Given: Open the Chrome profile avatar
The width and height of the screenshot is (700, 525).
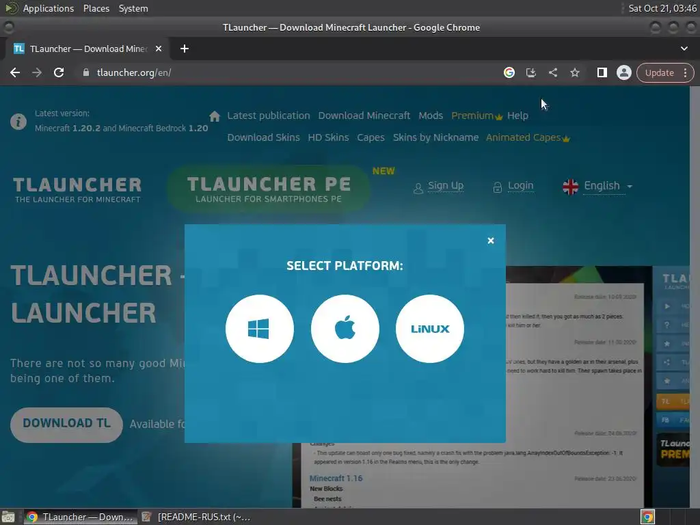Looking at the screenshot, I should [623, 72].
